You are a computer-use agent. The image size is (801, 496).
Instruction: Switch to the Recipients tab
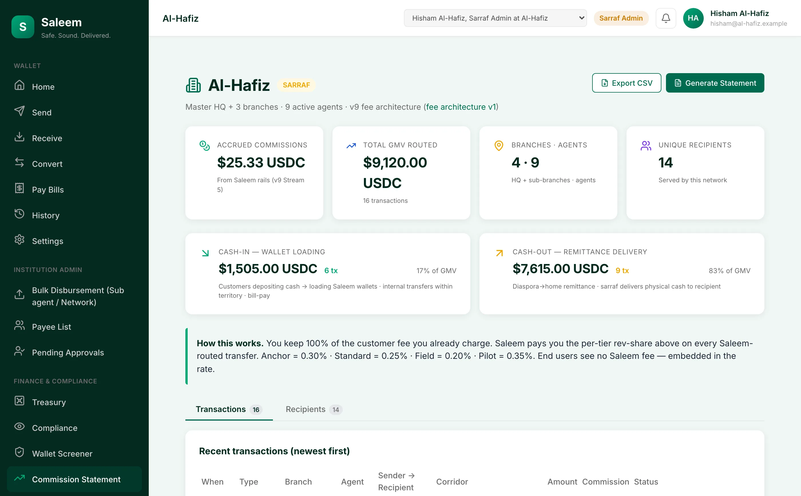tap(314, 409)
